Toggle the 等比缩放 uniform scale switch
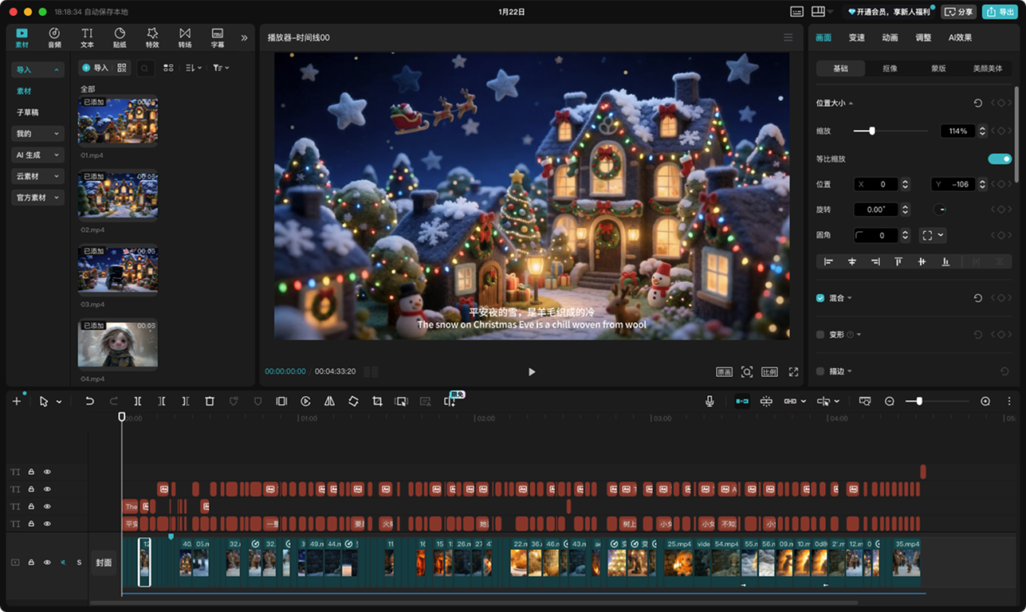The width and height of the screenshot is (1026, 612). pos(999,159)
